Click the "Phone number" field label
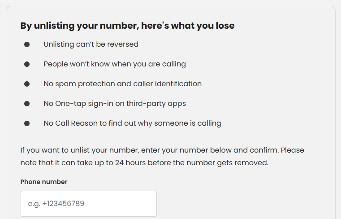This screenshot has width=341, height=219. pos(44,182)
